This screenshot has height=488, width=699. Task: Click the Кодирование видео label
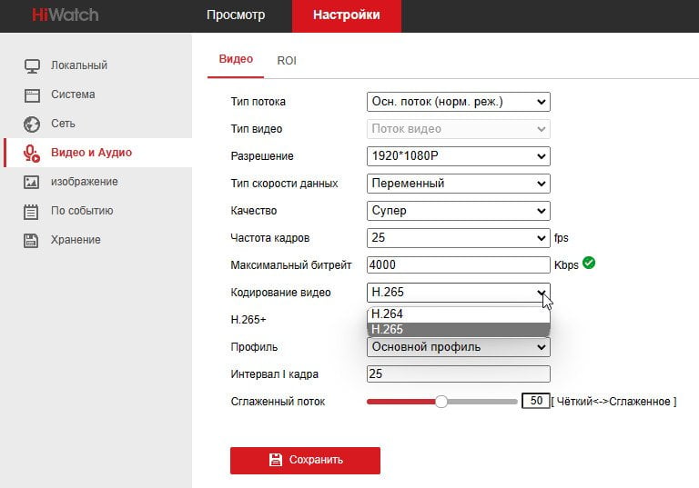(281, 293)
